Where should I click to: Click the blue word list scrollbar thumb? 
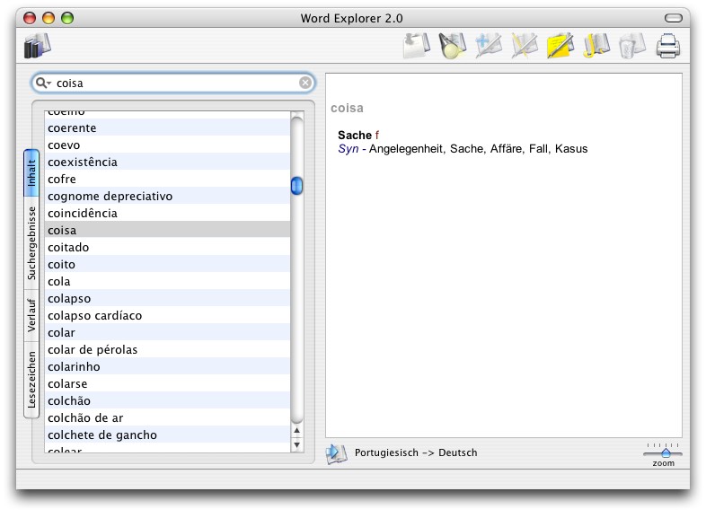coord(296,186)
